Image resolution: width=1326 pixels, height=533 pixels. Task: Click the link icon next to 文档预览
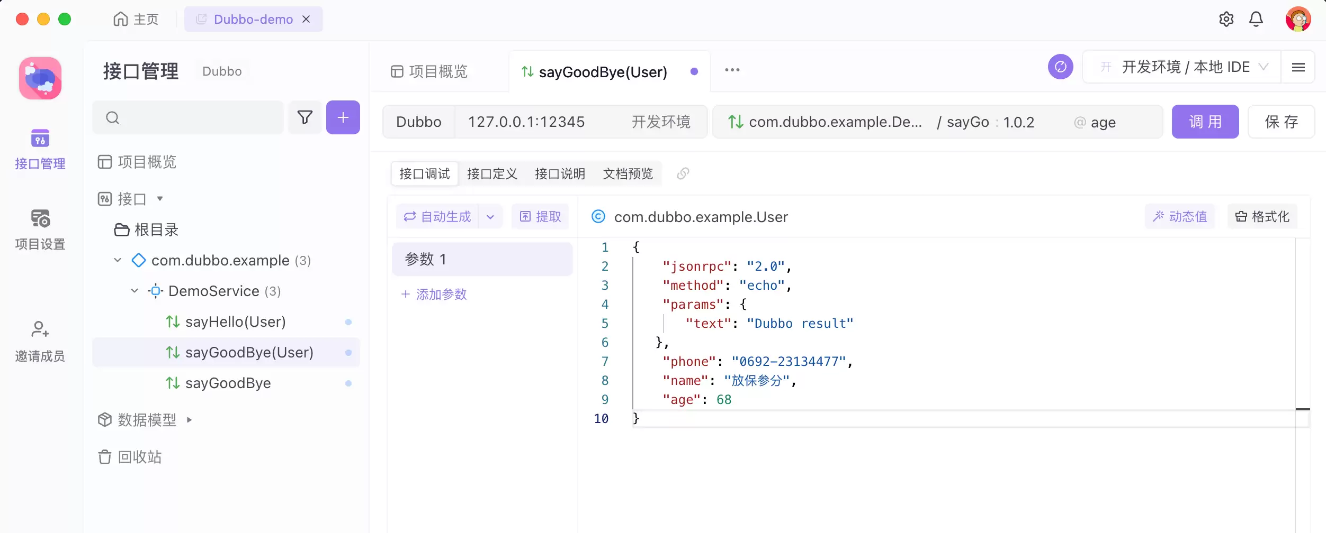683,173
